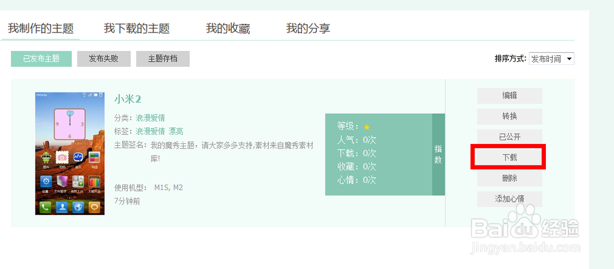This screenshot has width=614, height=269.
Task: Click the 漂亮 tag link
Action: click(176, 131)
